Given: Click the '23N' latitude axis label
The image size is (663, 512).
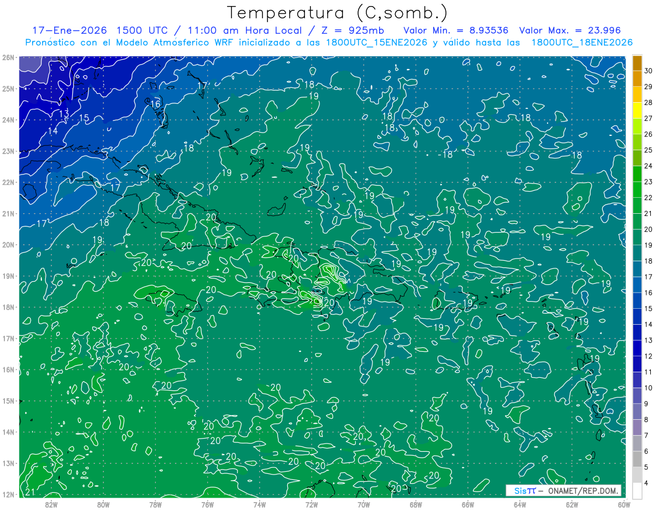Looking at the screenshot, I should point(8,151).
